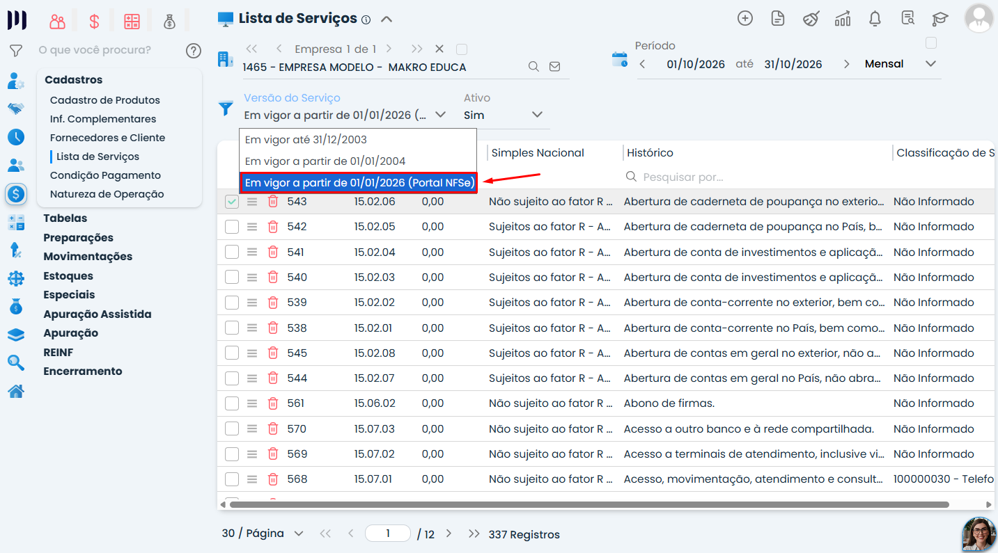Click the bar chart growth icon
998x553 pixels.
[x=843, y=19]
